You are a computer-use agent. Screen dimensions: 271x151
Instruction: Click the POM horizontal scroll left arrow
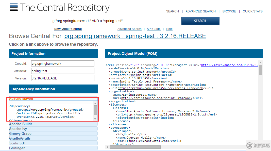107,147
